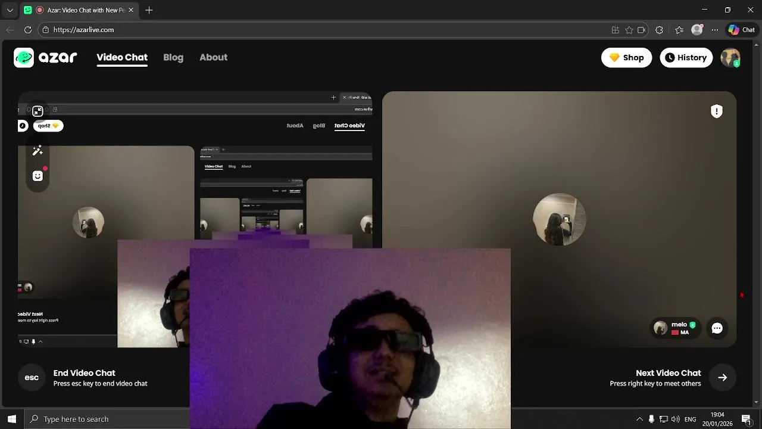Screen dimensions: 762x429
Task: Click the Next Video Chat label
Action: click(668, 373)
